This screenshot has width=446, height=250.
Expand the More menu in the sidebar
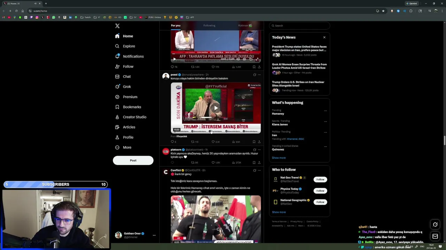pyautogui.click(x=123, y=147)
